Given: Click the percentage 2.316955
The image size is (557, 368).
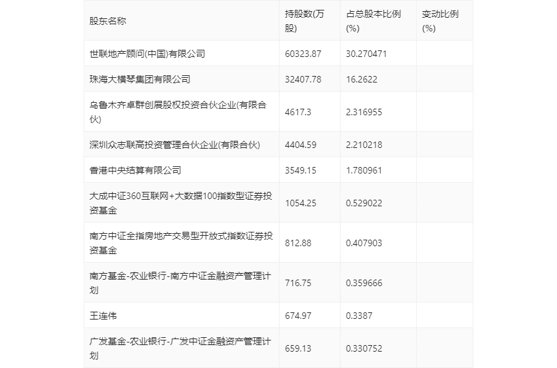Looking at the screenshot, I should tap(364, 112).
